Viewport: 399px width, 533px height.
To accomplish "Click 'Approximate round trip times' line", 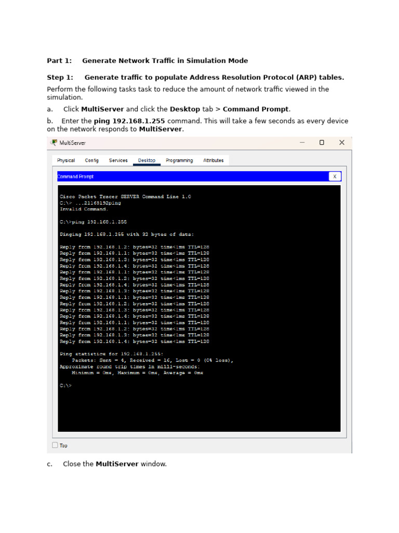I will coord(129,366).
